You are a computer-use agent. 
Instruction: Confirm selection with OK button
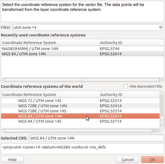152,160
